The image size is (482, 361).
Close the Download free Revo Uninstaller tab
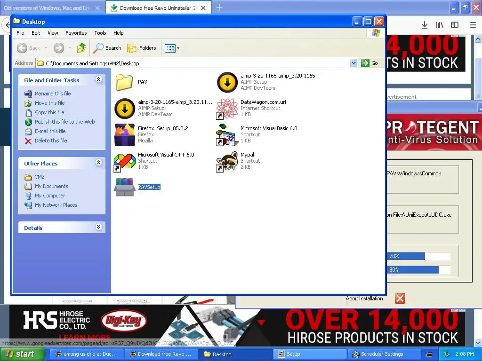[x=203, y=8]
